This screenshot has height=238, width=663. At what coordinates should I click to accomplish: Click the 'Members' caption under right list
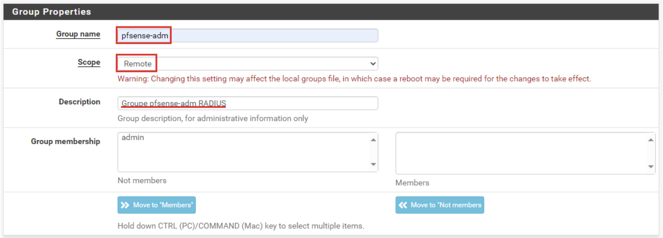click(x=412, y=183)
